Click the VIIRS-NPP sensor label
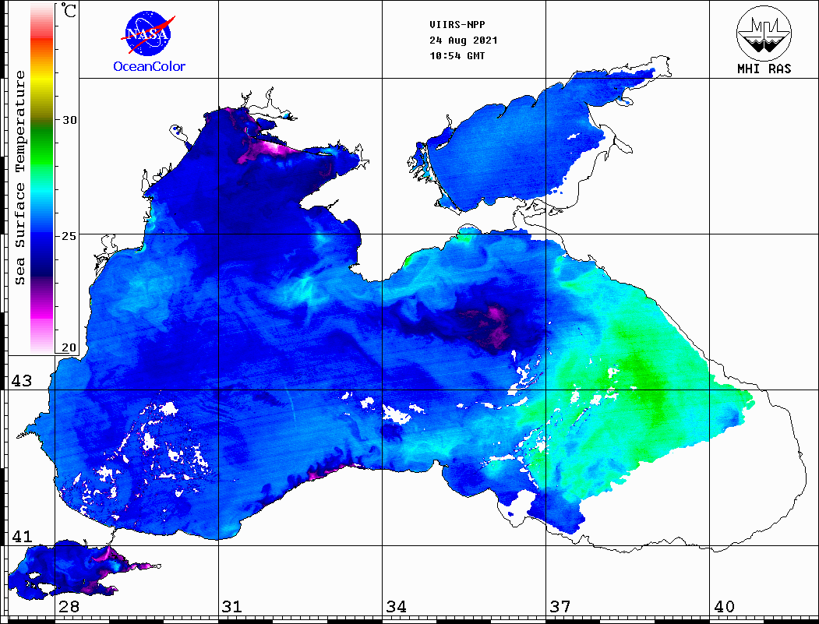Screen dimensions: 819x624 point(457,25)
